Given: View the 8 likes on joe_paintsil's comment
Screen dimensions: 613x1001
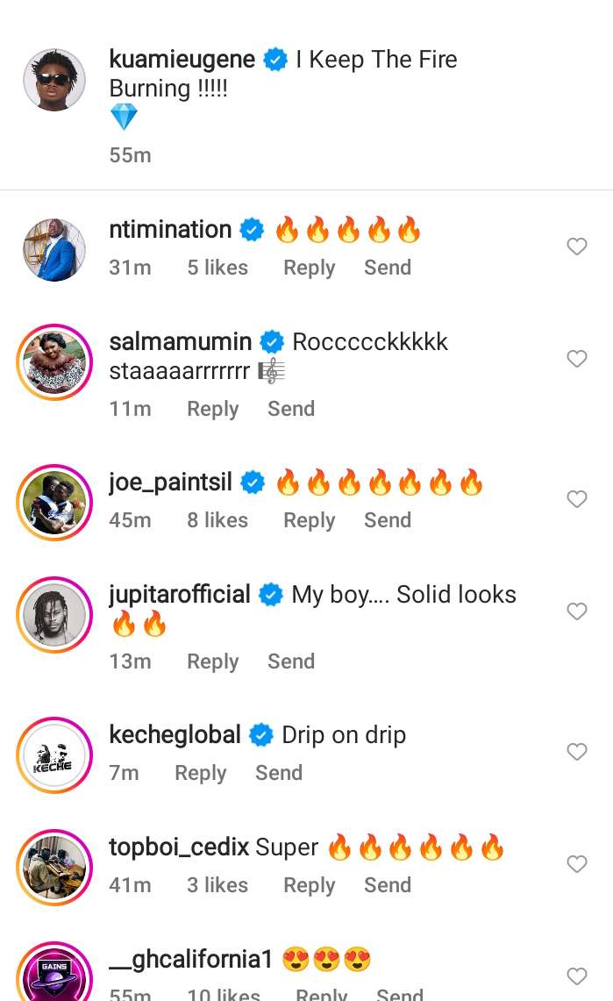Looking at the screenshot, I should pos(217,520).
